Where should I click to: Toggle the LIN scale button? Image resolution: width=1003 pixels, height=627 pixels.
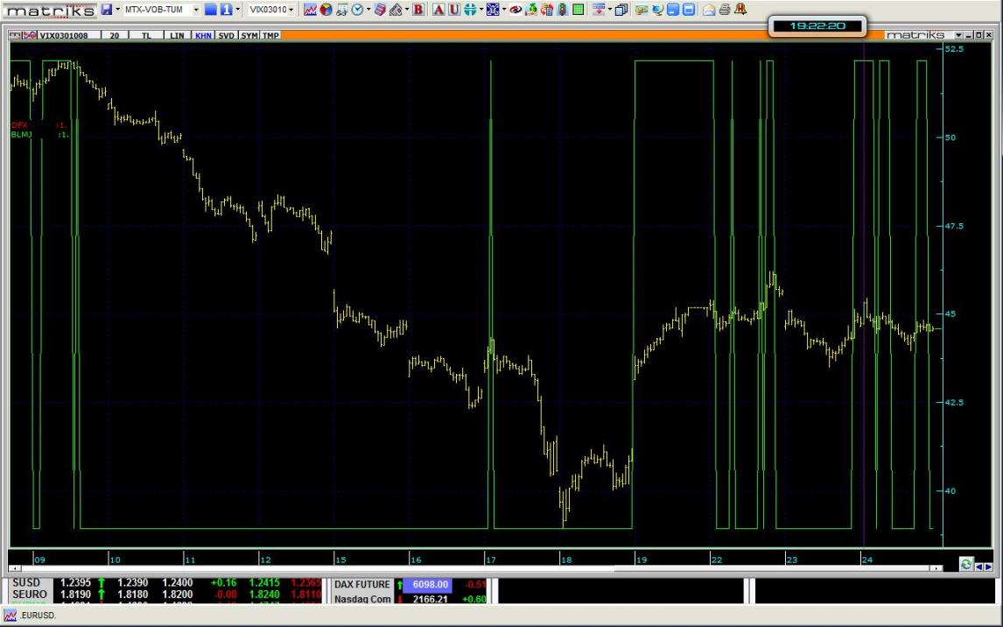177,36
